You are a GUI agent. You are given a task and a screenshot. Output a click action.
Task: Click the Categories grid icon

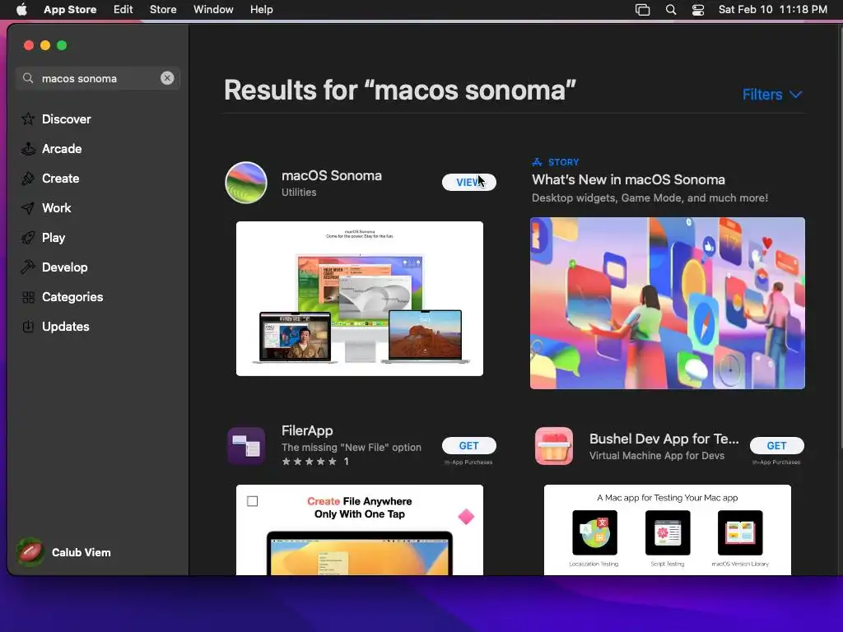(x=28, y=296)
